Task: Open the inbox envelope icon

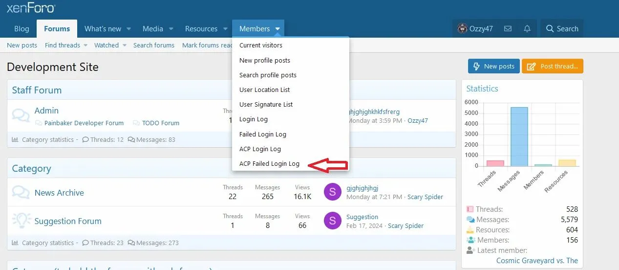Action: tap(508, 29)
